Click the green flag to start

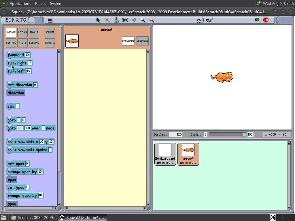tap(257, 20)
